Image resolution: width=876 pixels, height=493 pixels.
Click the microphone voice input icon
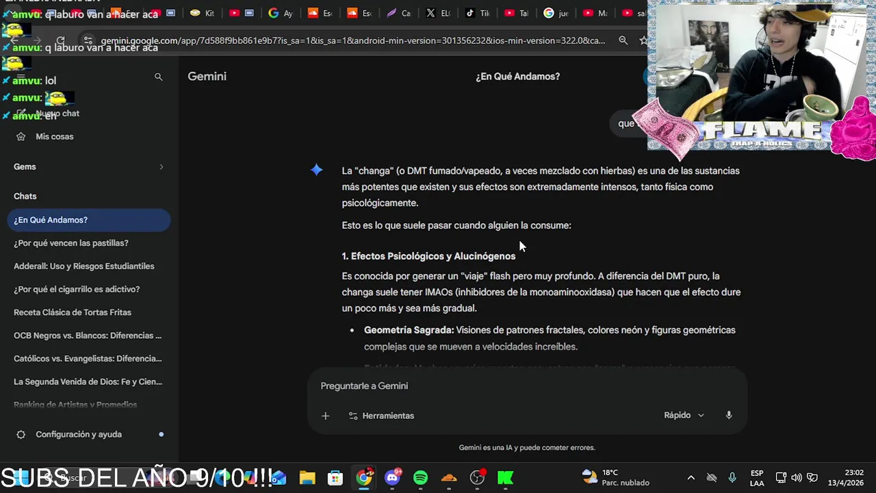[729, 415]
